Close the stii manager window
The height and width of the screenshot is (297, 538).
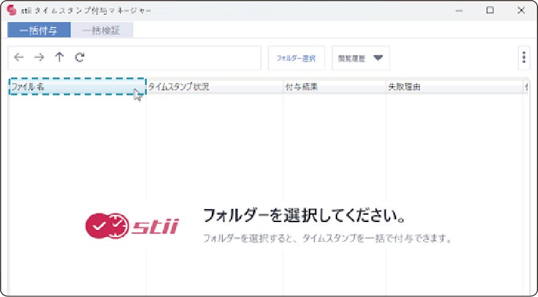pyautogui.click(x=521, y=10)
